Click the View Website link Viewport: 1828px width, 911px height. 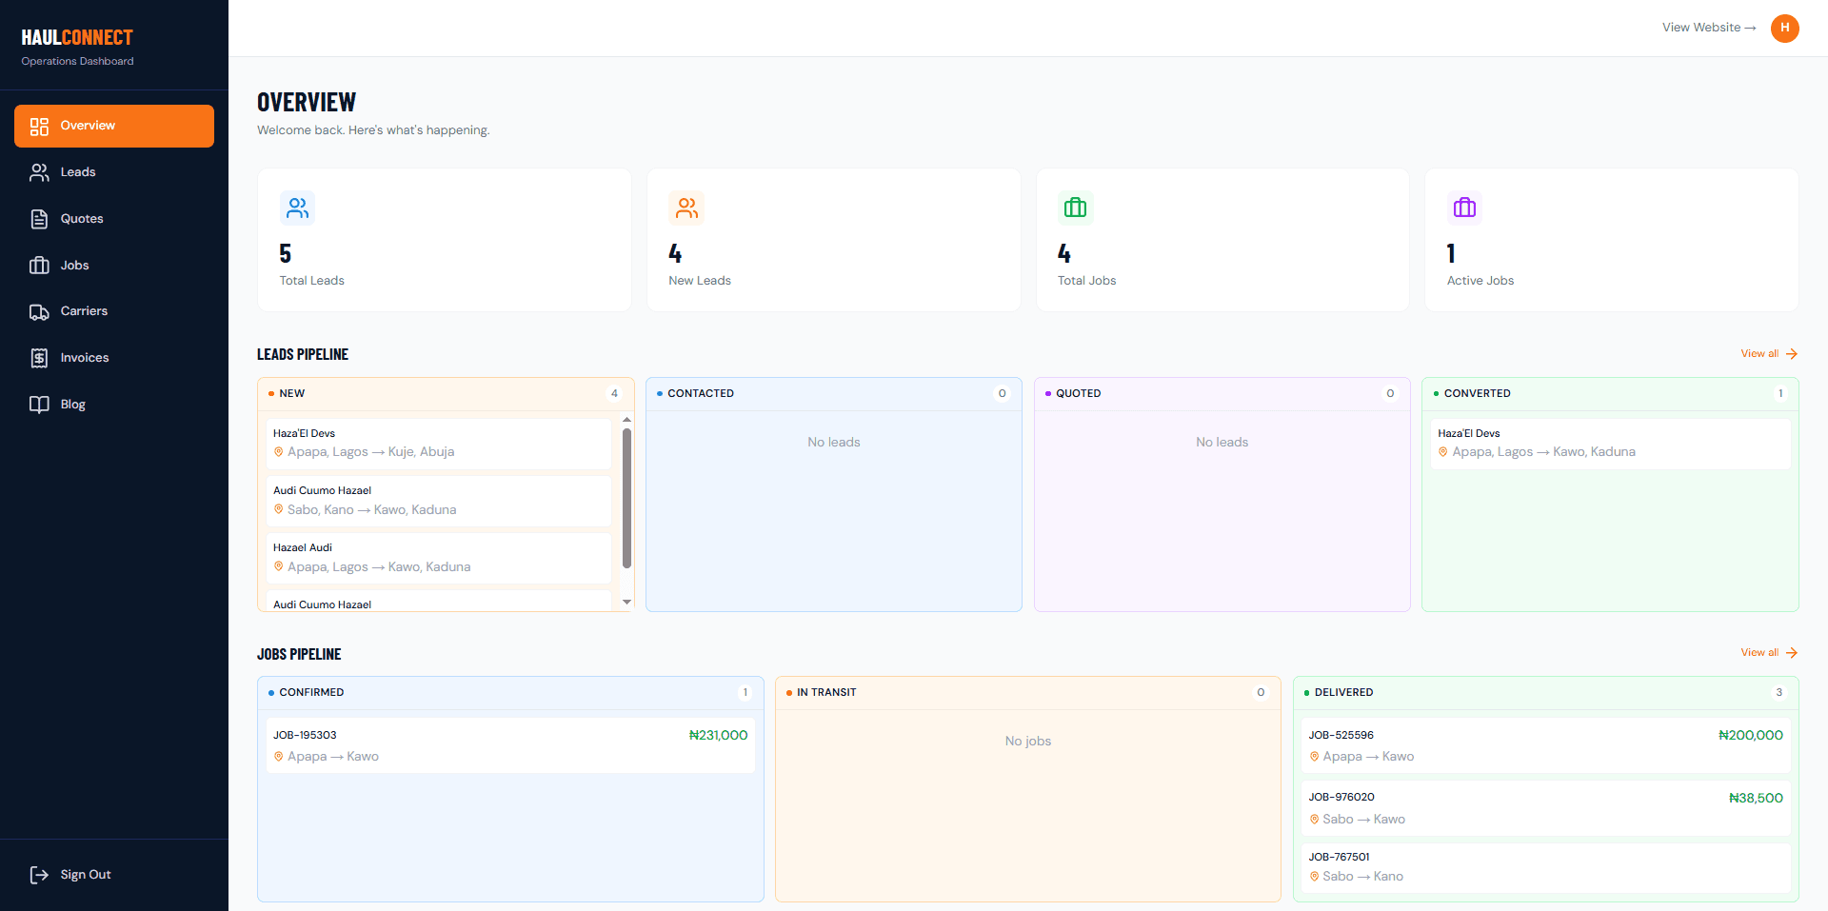(1709, 28)
